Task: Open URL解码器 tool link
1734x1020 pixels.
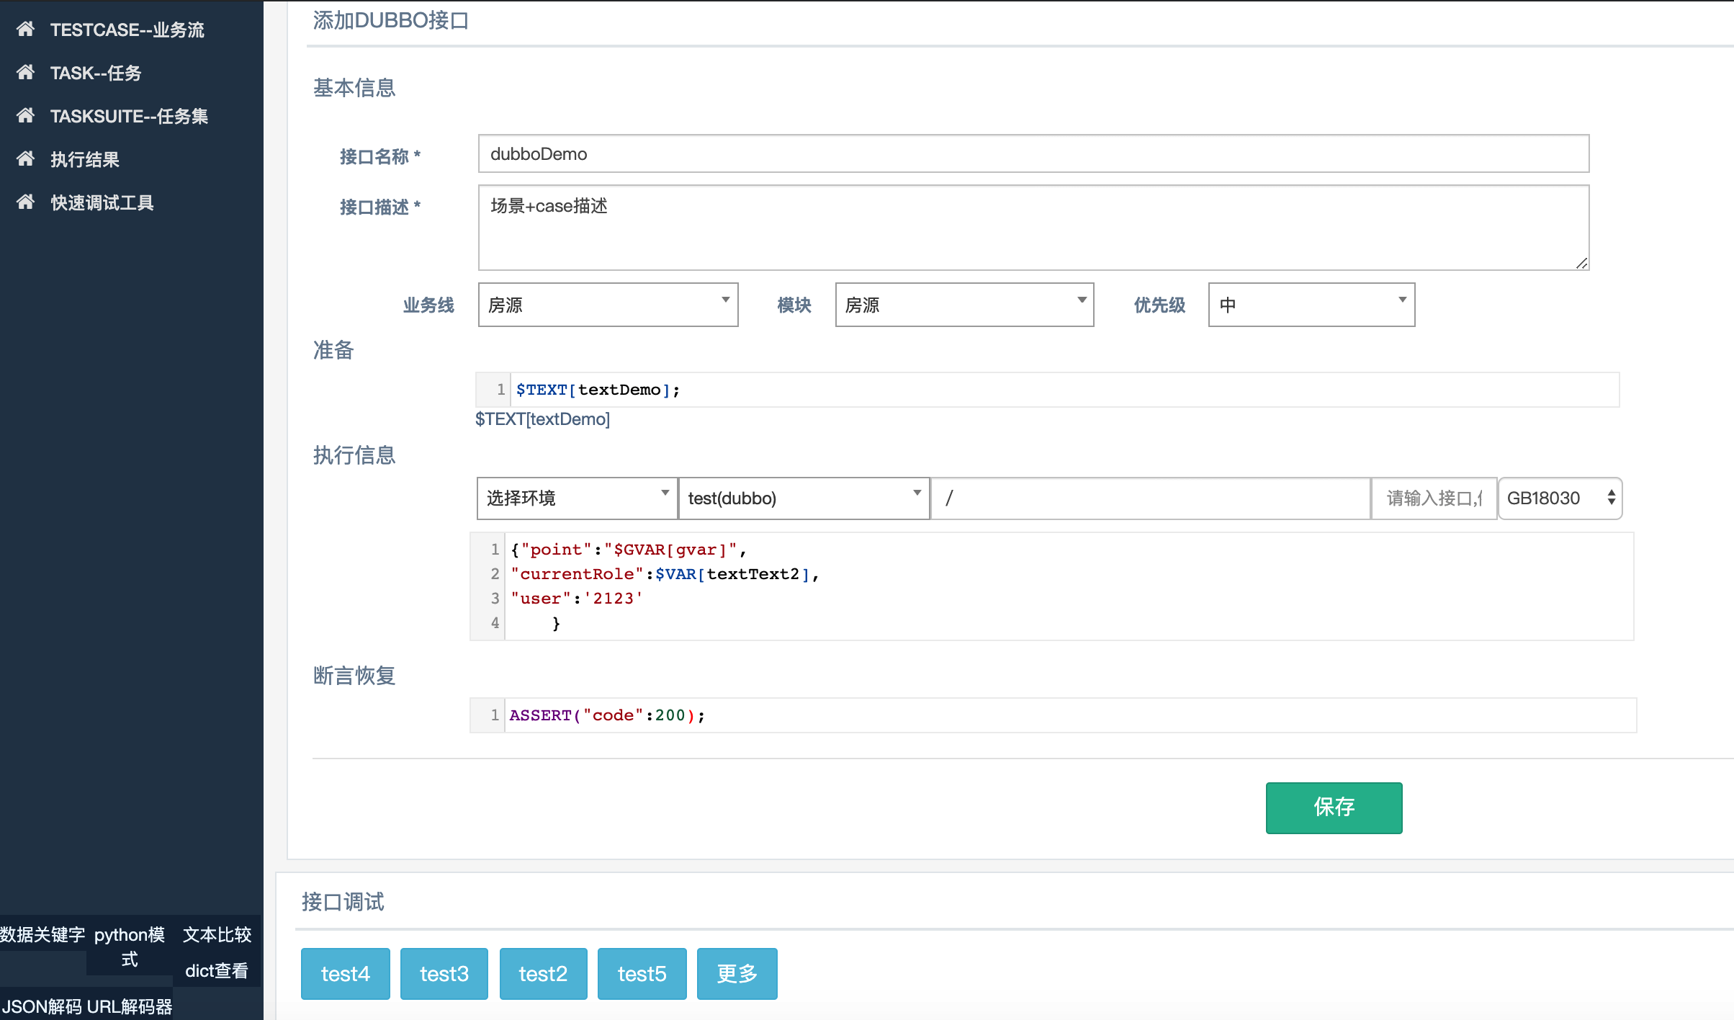Action: pyautogui.click(x=130, y=1006)
